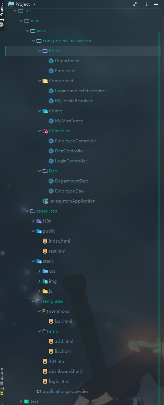Hide the Project tool window
This screenshot has height=405, width=164.
156,4
